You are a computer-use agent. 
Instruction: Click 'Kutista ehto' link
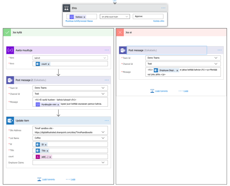pos(159,22)
